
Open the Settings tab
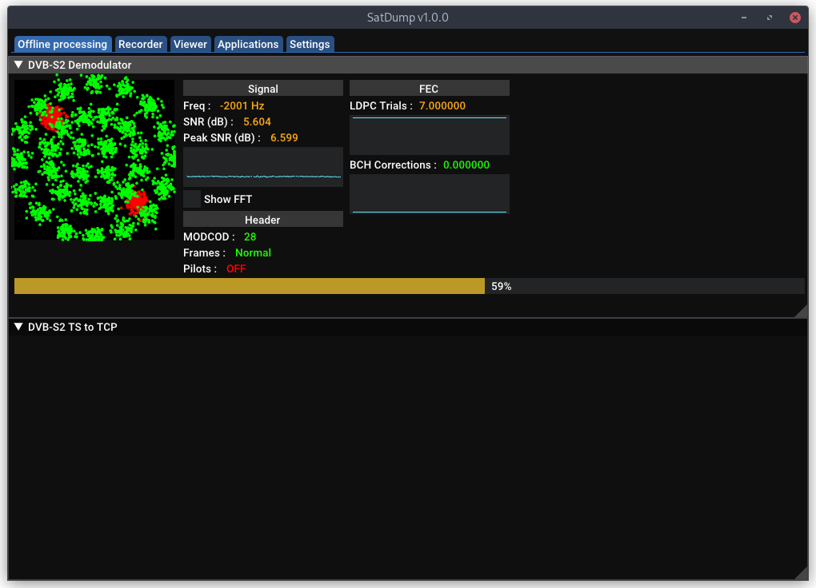click(x=310, y=44)
